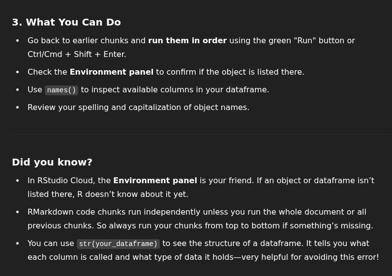
Task: Click the "Ctrl/Cmd + Shift + Enter" shortcut text
Action: coord(76,55)
